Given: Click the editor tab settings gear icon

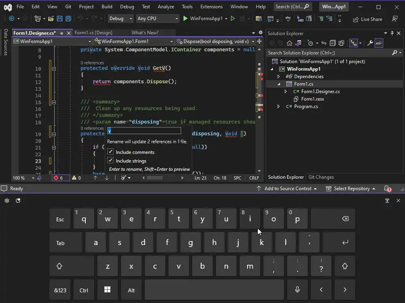Looking at the screenshot, I should (x=260, y=33).
